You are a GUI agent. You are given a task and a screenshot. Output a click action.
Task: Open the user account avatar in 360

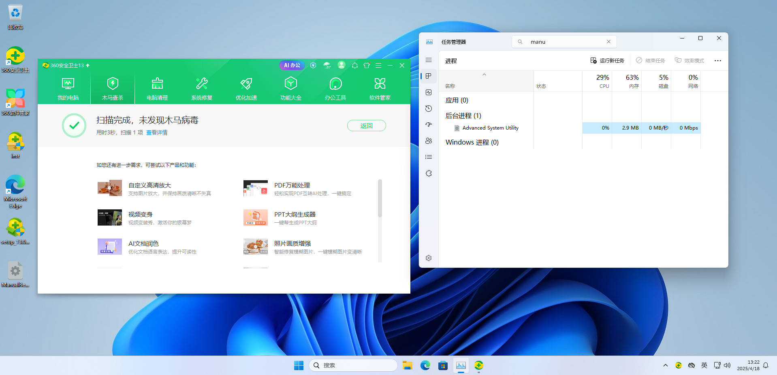click(342, 65)
